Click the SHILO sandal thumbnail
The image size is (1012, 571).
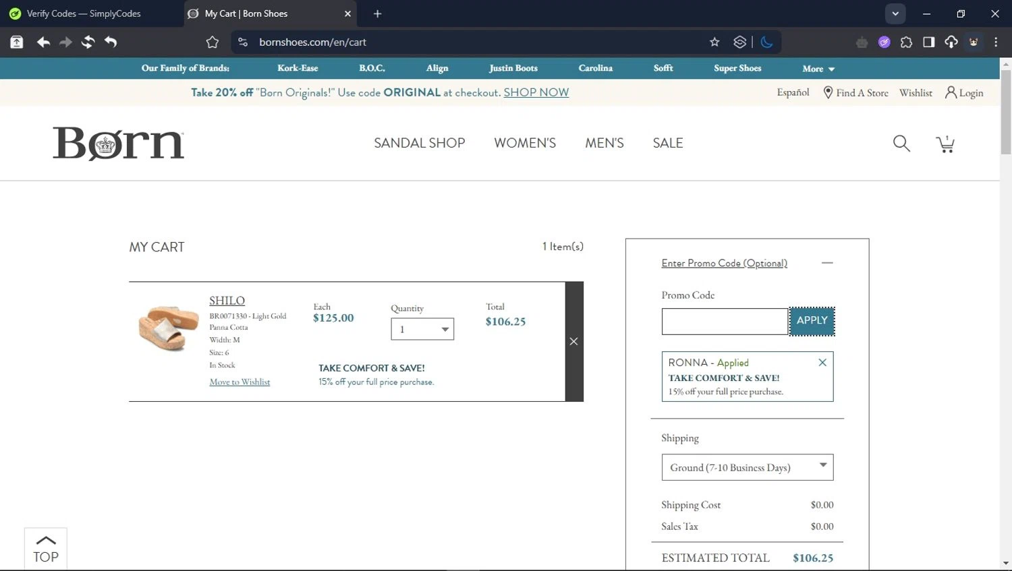[168, 328]
